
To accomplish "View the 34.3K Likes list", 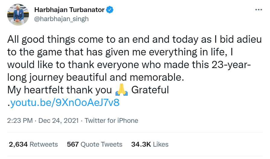I will (150, 144).
